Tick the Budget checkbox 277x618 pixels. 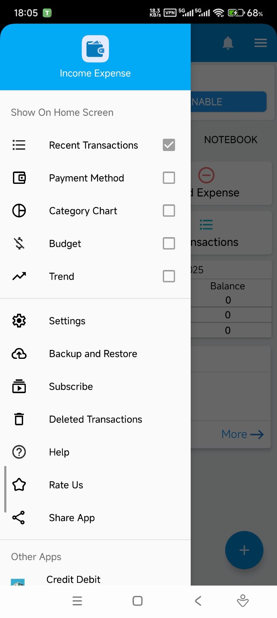pos(169,243)
